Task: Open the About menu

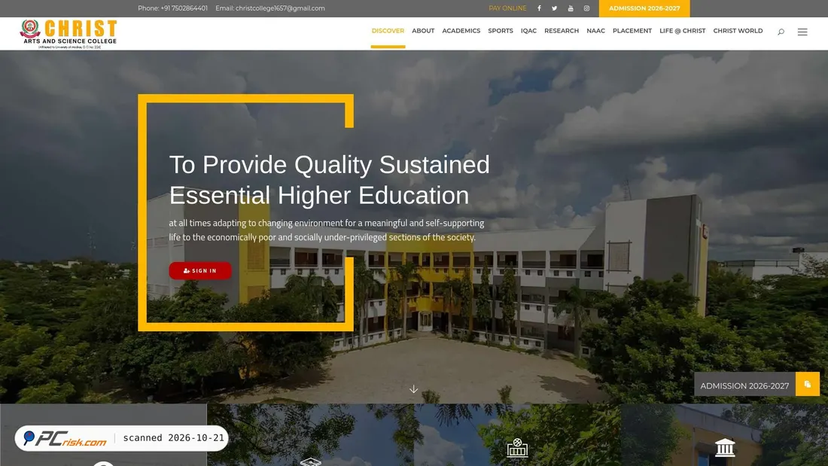Action: click(x=423, y=31)
